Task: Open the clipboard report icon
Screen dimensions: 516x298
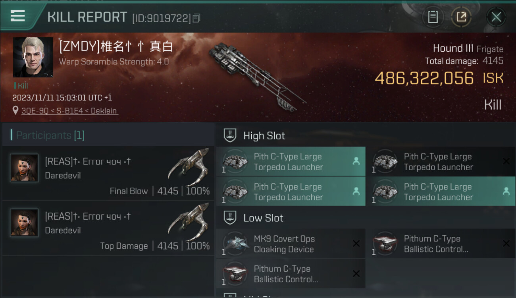Action: [433, 17]
